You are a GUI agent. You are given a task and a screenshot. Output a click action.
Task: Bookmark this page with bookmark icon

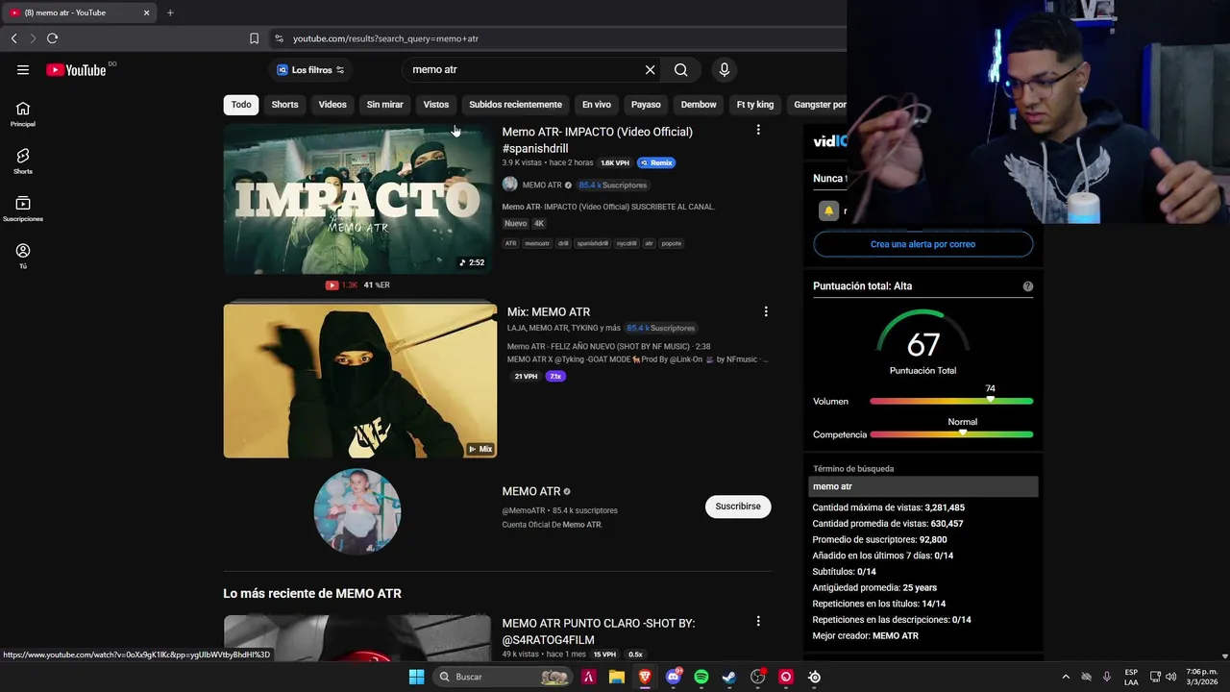coord(254,38)
